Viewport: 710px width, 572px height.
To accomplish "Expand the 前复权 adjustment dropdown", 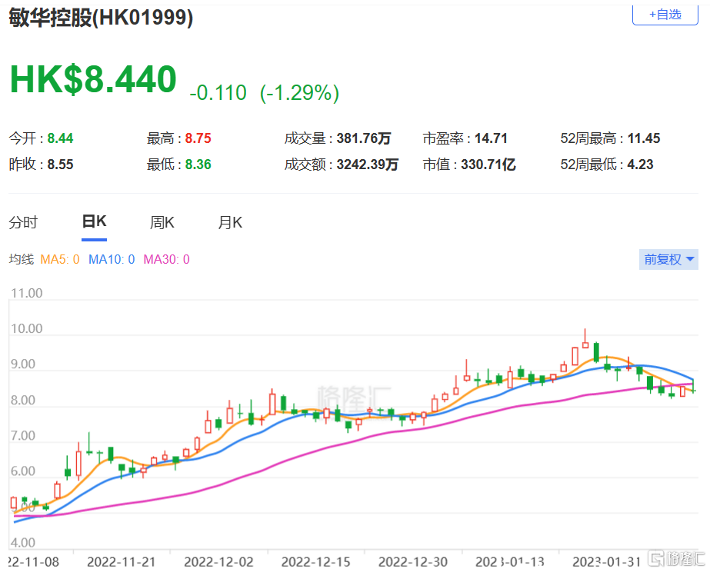I will tap(668, 259).
